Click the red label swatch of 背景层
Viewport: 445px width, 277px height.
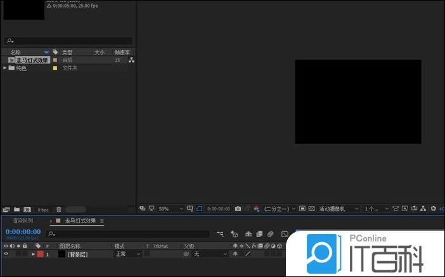[40, 254]
